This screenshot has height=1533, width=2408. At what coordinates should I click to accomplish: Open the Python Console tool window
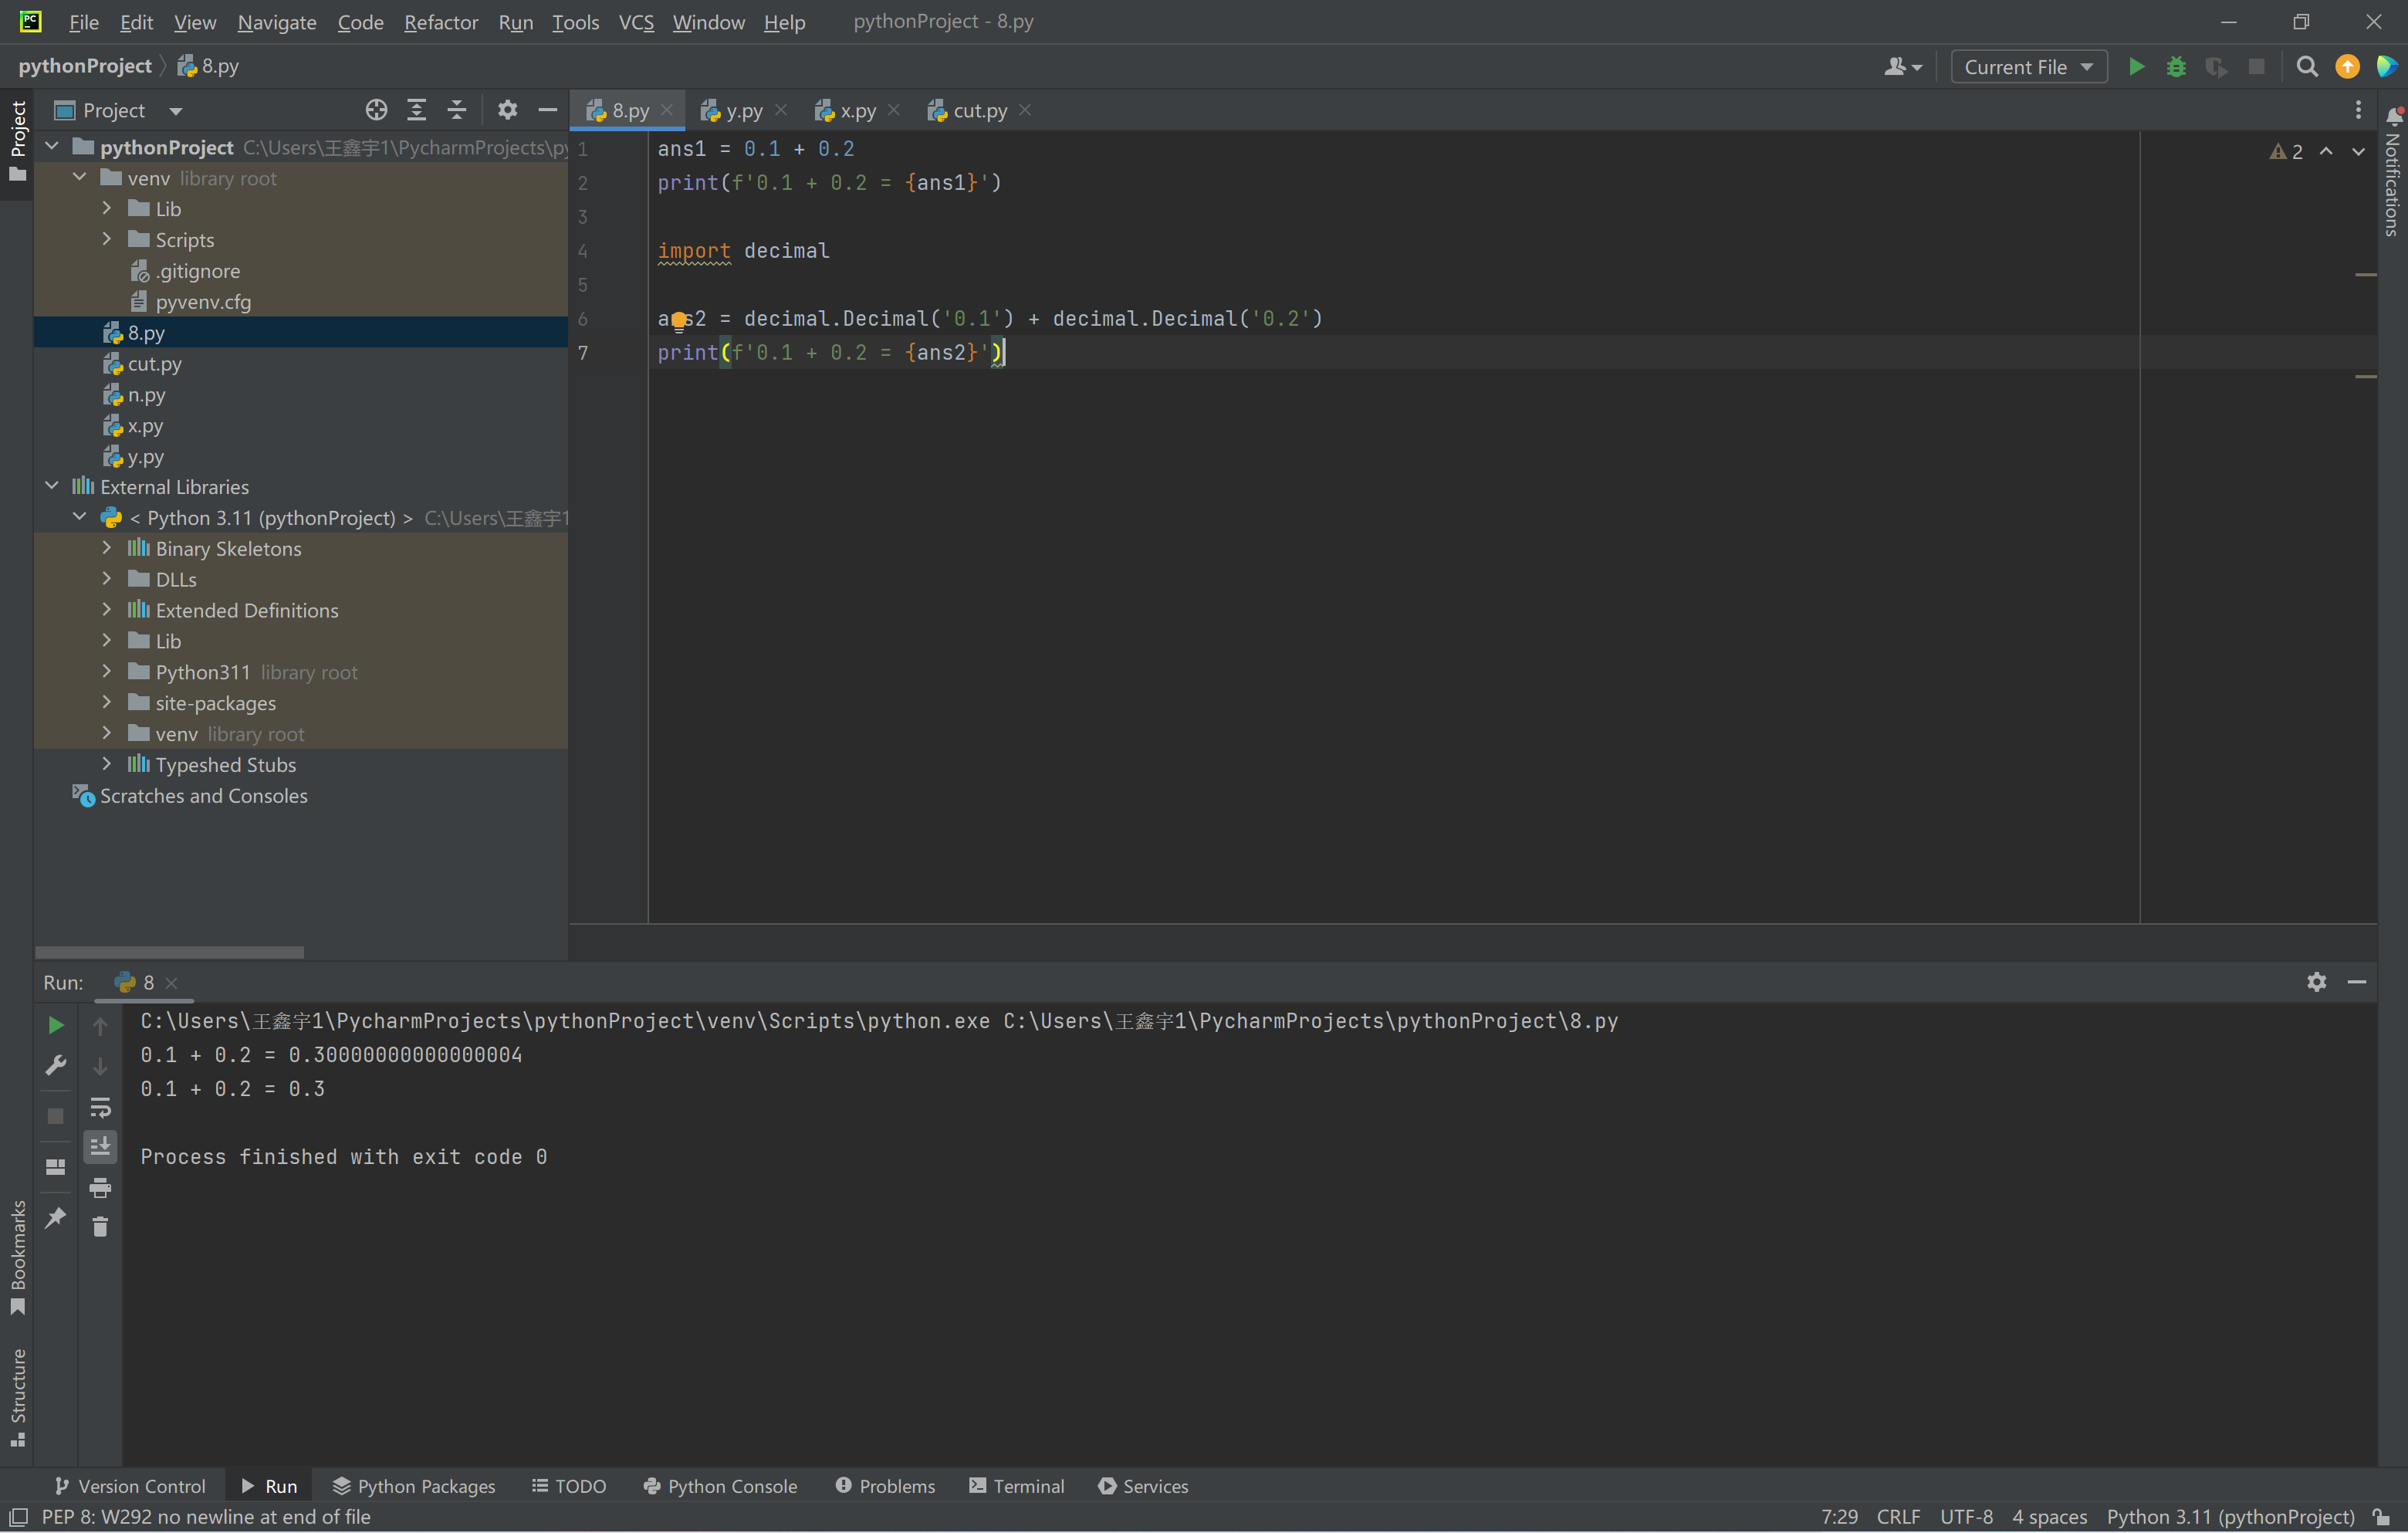[x=720, y=1486]
